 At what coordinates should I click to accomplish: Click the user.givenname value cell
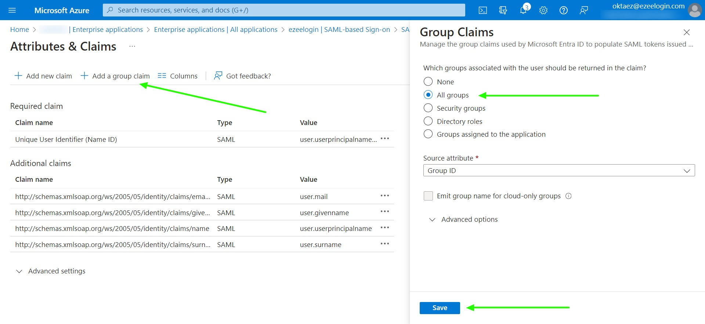point(324,213)
